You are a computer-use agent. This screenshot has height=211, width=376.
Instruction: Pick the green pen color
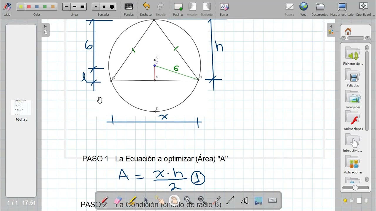point(45,7)
